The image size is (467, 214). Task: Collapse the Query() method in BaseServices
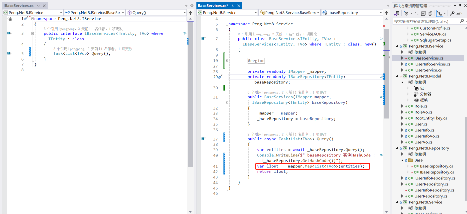tap(227, 139)
